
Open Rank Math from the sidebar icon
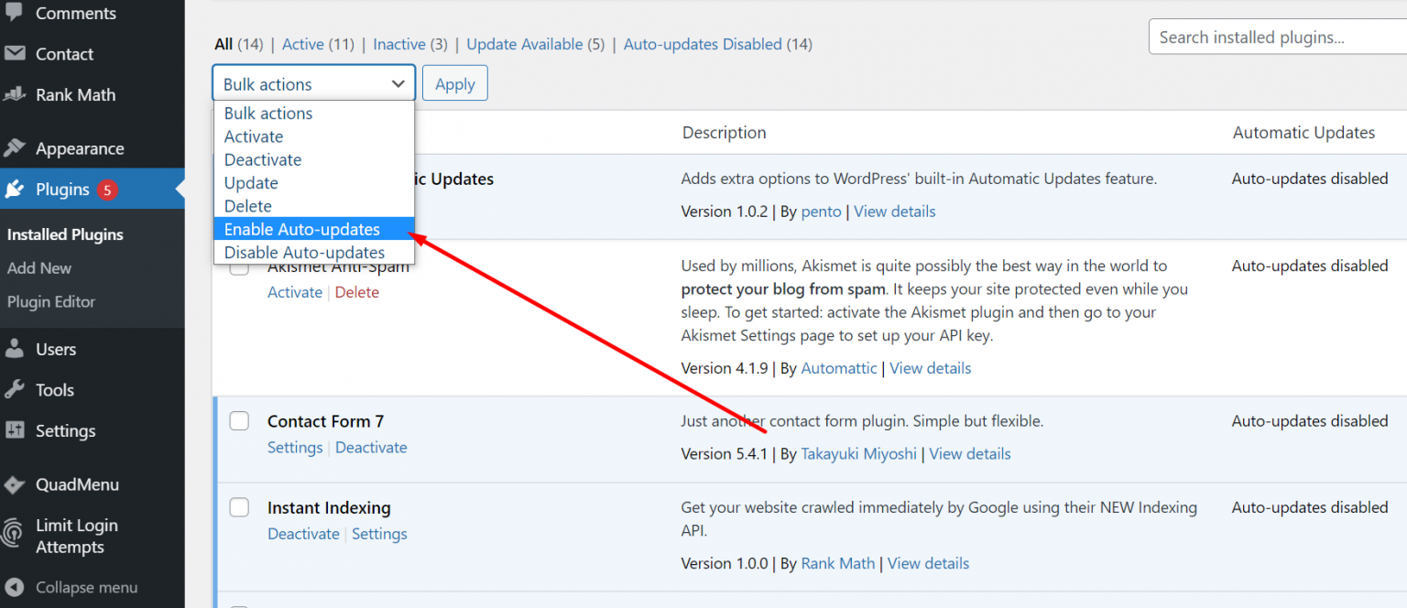(x=16, y=94)
